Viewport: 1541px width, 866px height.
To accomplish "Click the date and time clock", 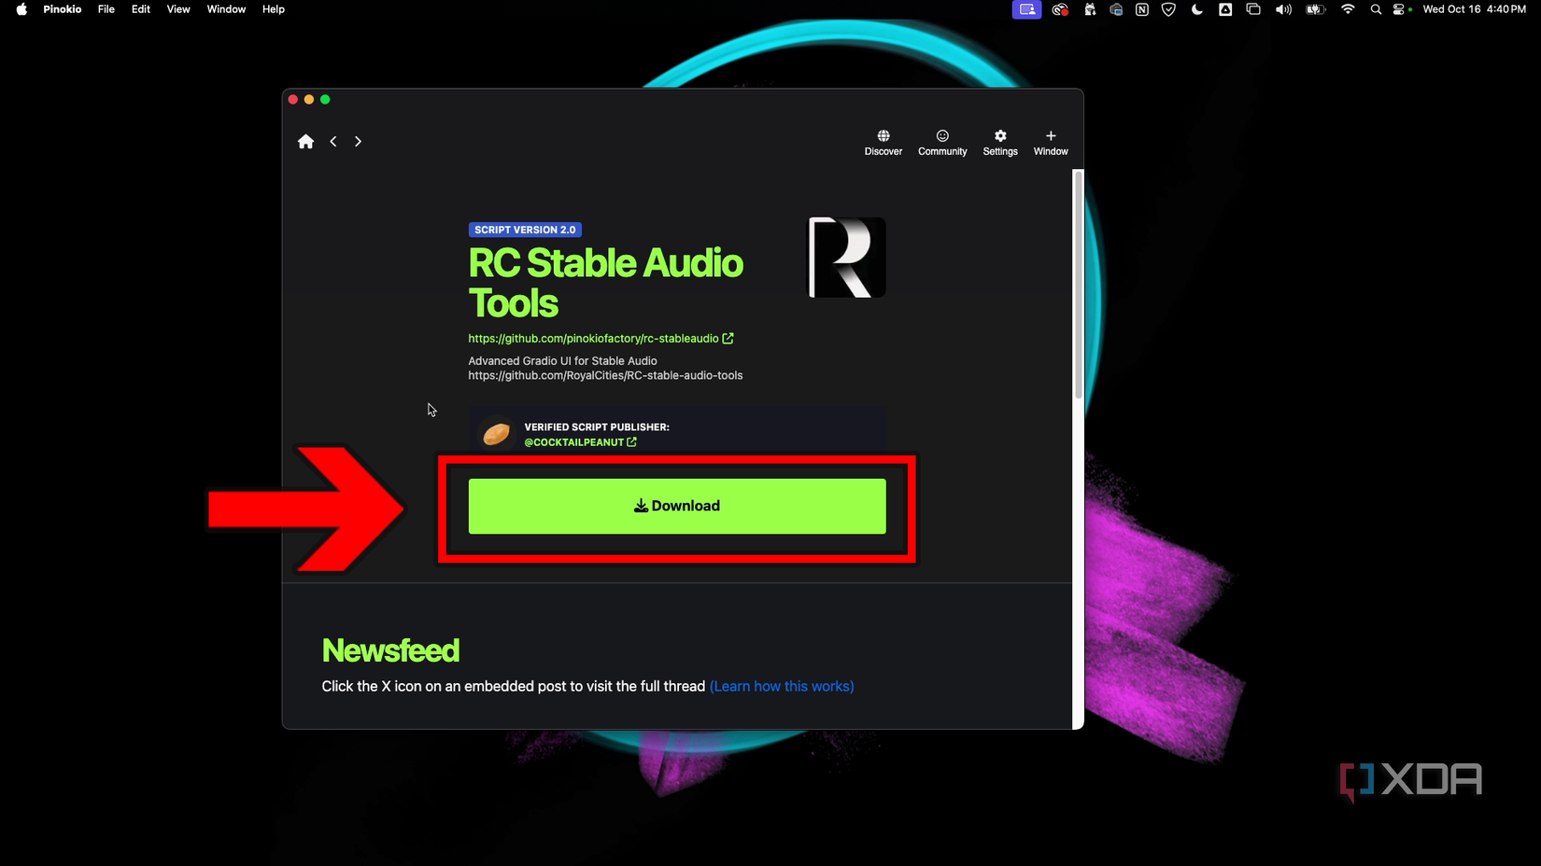I will point(1474,9).
